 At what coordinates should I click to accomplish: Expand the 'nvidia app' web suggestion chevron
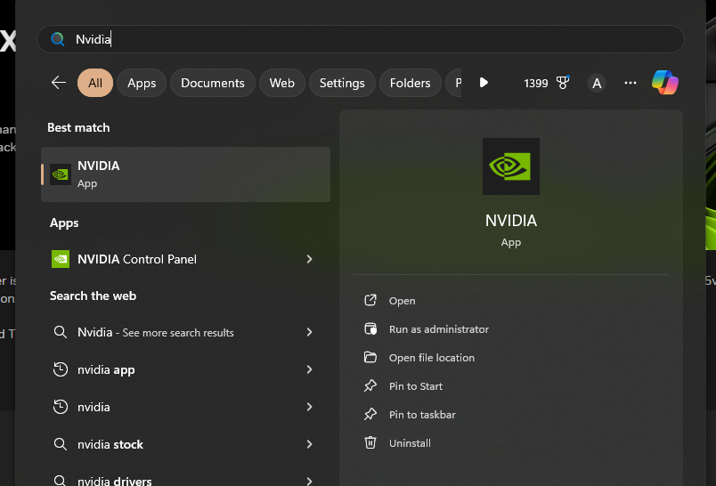(309, 369)
